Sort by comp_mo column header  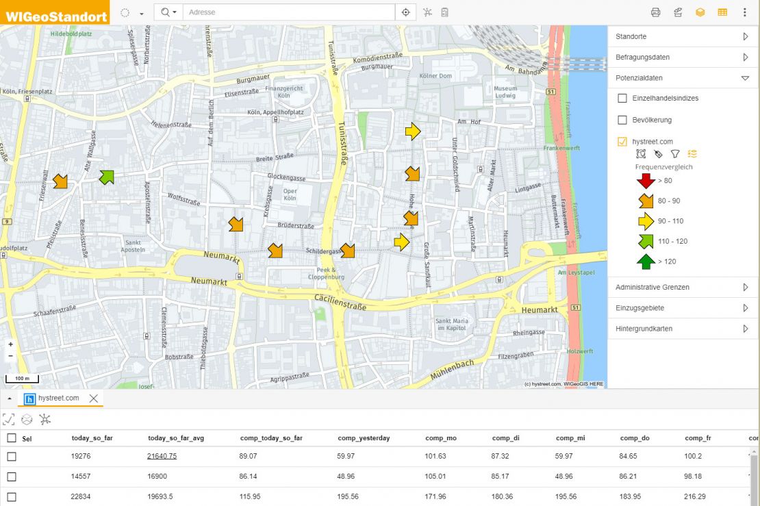pyautogui.click(x=441, y=438)
